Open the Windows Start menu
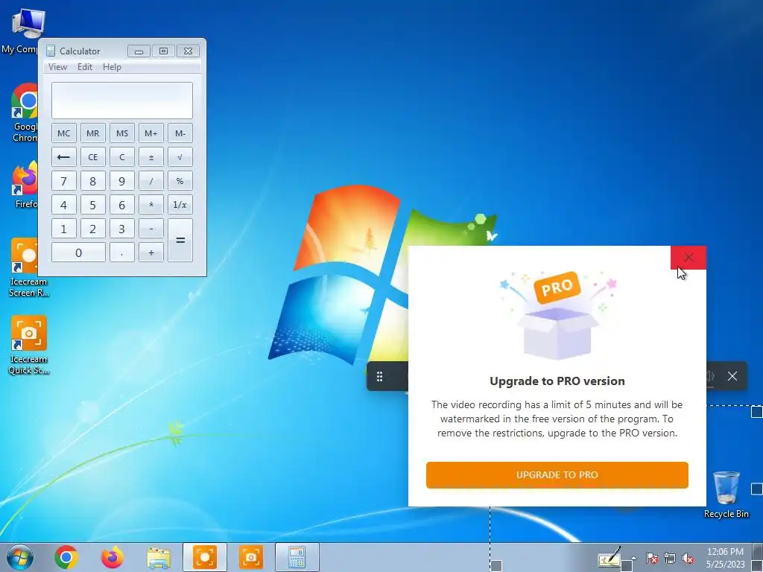 tap(20, 557)
